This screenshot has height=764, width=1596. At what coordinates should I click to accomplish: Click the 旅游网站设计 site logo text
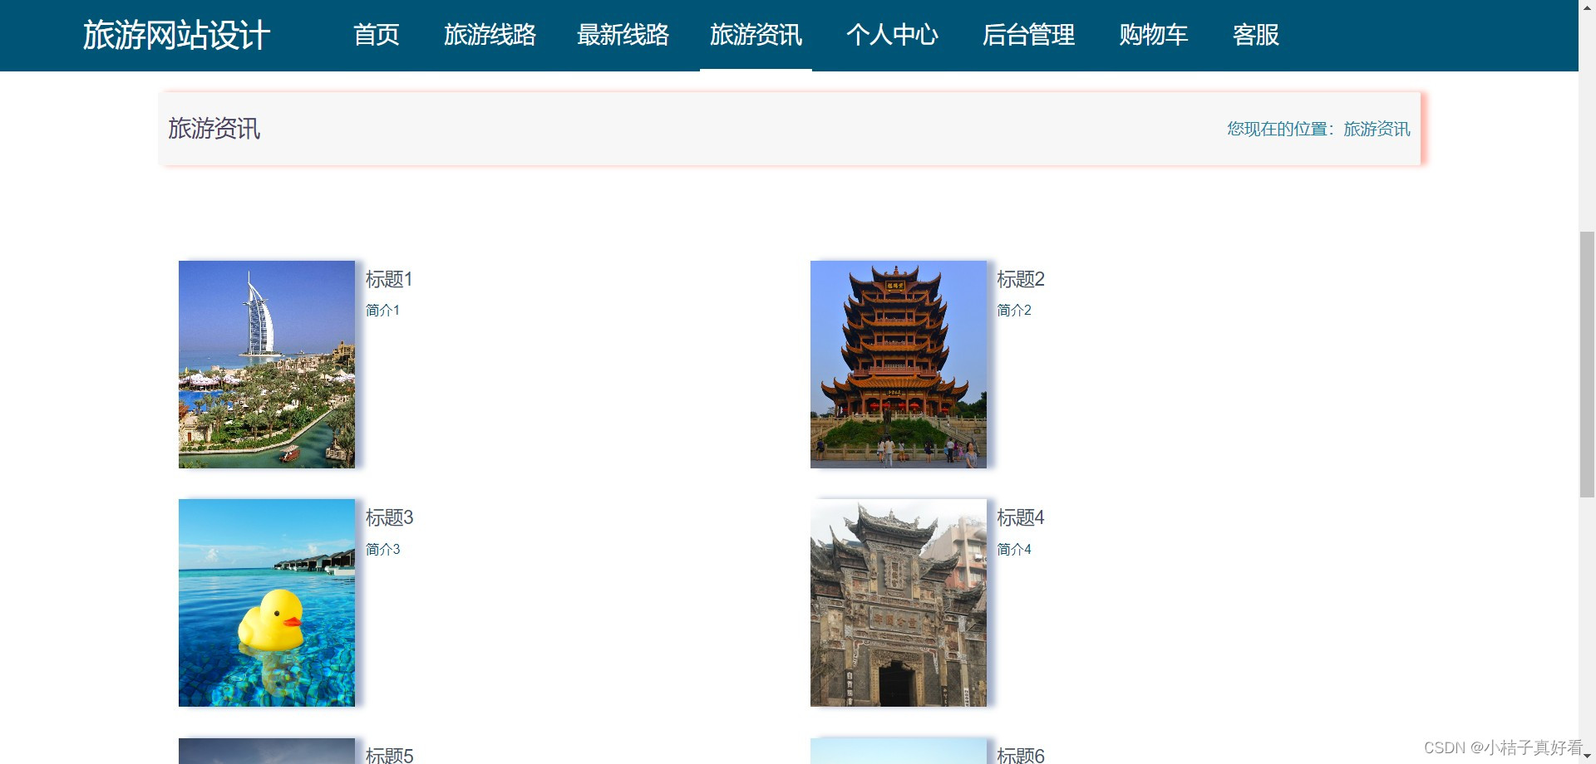pos(176,36)
